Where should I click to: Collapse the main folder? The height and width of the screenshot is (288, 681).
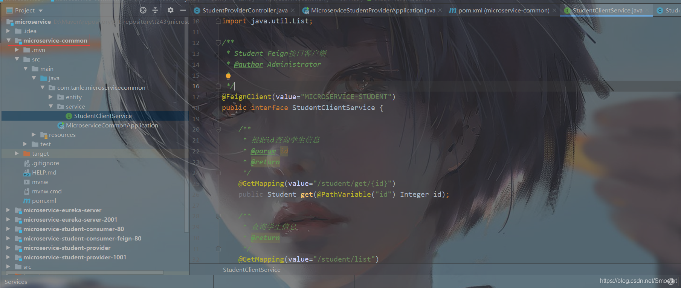tap(25, 69)
